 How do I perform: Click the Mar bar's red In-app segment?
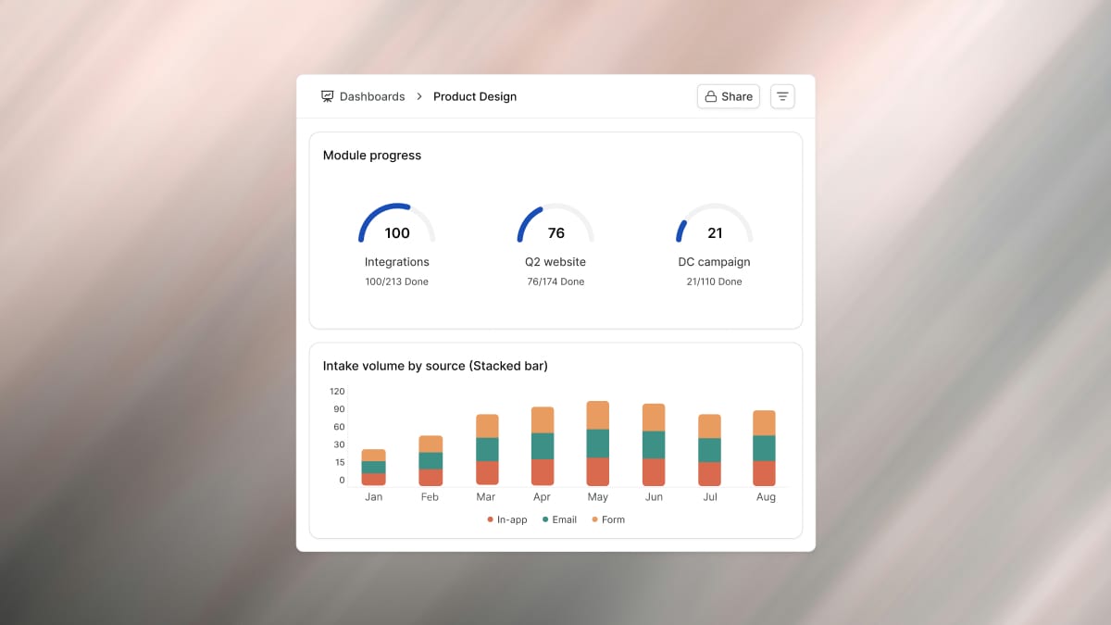pos(487,473)
